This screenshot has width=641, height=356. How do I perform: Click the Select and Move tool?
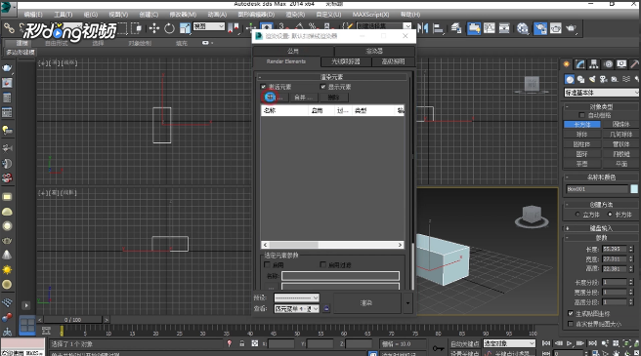click(154, 28)
